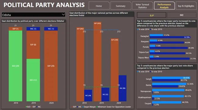Click Sangli 42.77% vote 2019 bar
This screenshot has height=110, width=198.
coord(166,80)
